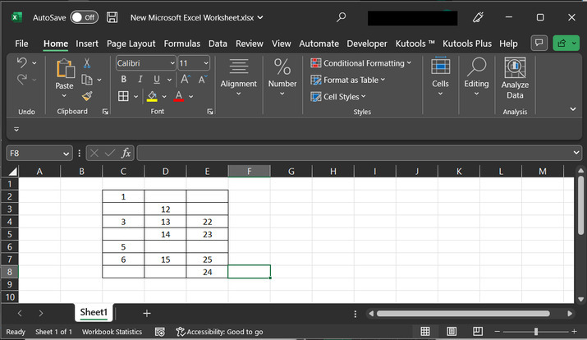Toggle bold formatting
587x340 pixels.
click(124, 80)
